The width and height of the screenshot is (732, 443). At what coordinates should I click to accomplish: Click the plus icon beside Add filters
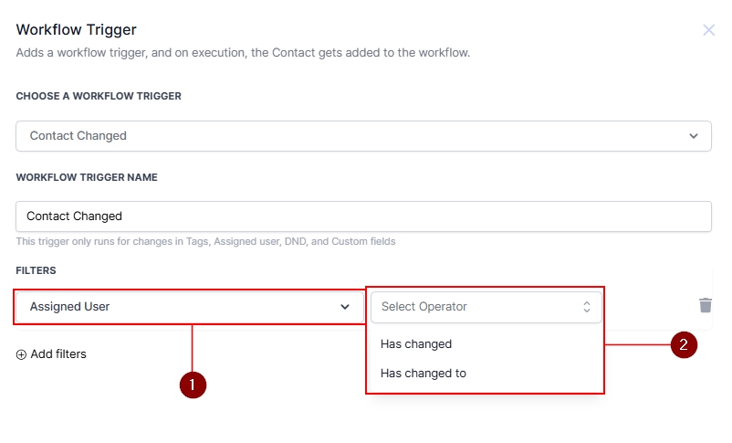[21, 354]
